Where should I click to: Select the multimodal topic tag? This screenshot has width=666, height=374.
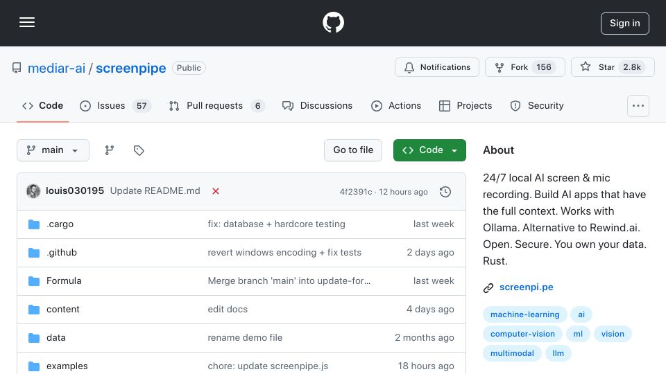[x=512, y=353]
